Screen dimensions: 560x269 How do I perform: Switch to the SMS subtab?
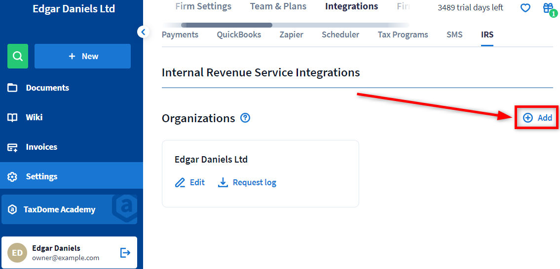454,34
